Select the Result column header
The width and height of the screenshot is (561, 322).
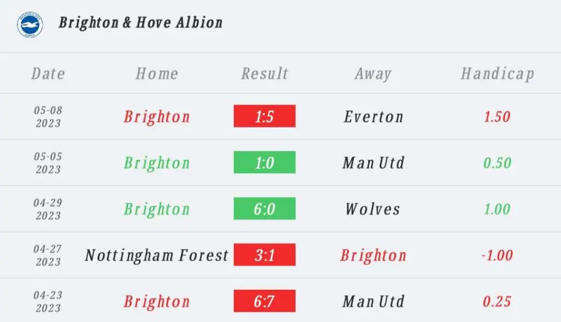point(265,74)
